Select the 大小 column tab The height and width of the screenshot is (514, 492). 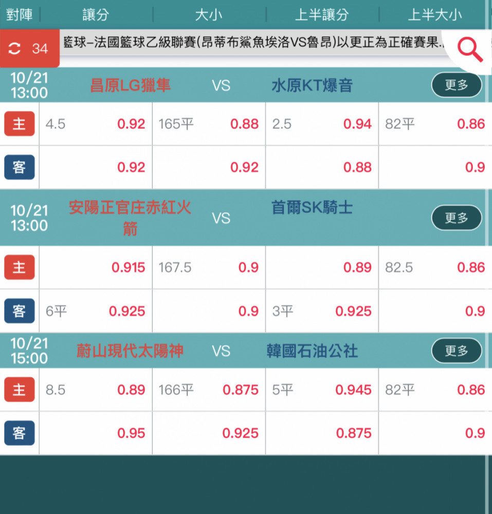click(x=208, y=15)
